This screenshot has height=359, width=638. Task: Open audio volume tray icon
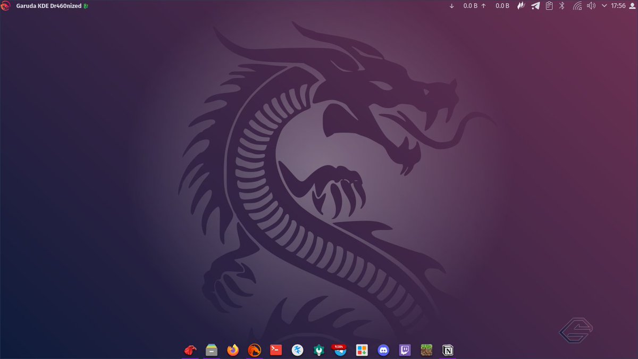[x=591, y=6]
